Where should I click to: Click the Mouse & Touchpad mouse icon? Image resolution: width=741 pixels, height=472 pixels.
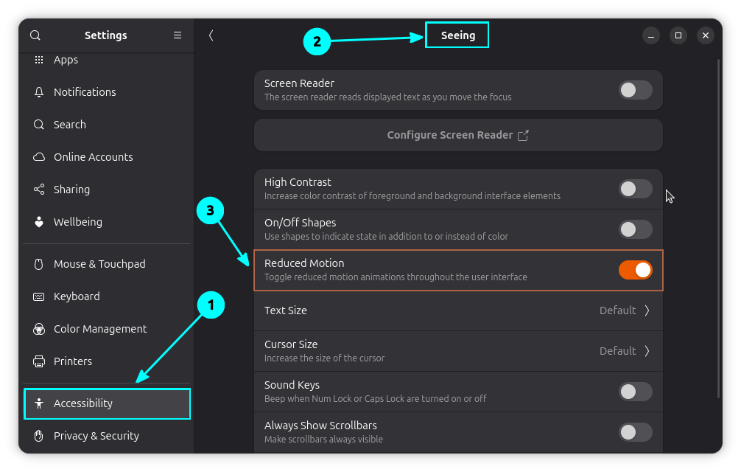[x=39, y=264]
